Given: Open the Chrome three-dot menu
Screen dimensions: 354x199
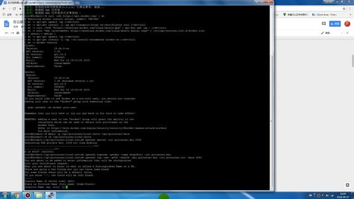Looking at the screenshot, I should 350,9.
